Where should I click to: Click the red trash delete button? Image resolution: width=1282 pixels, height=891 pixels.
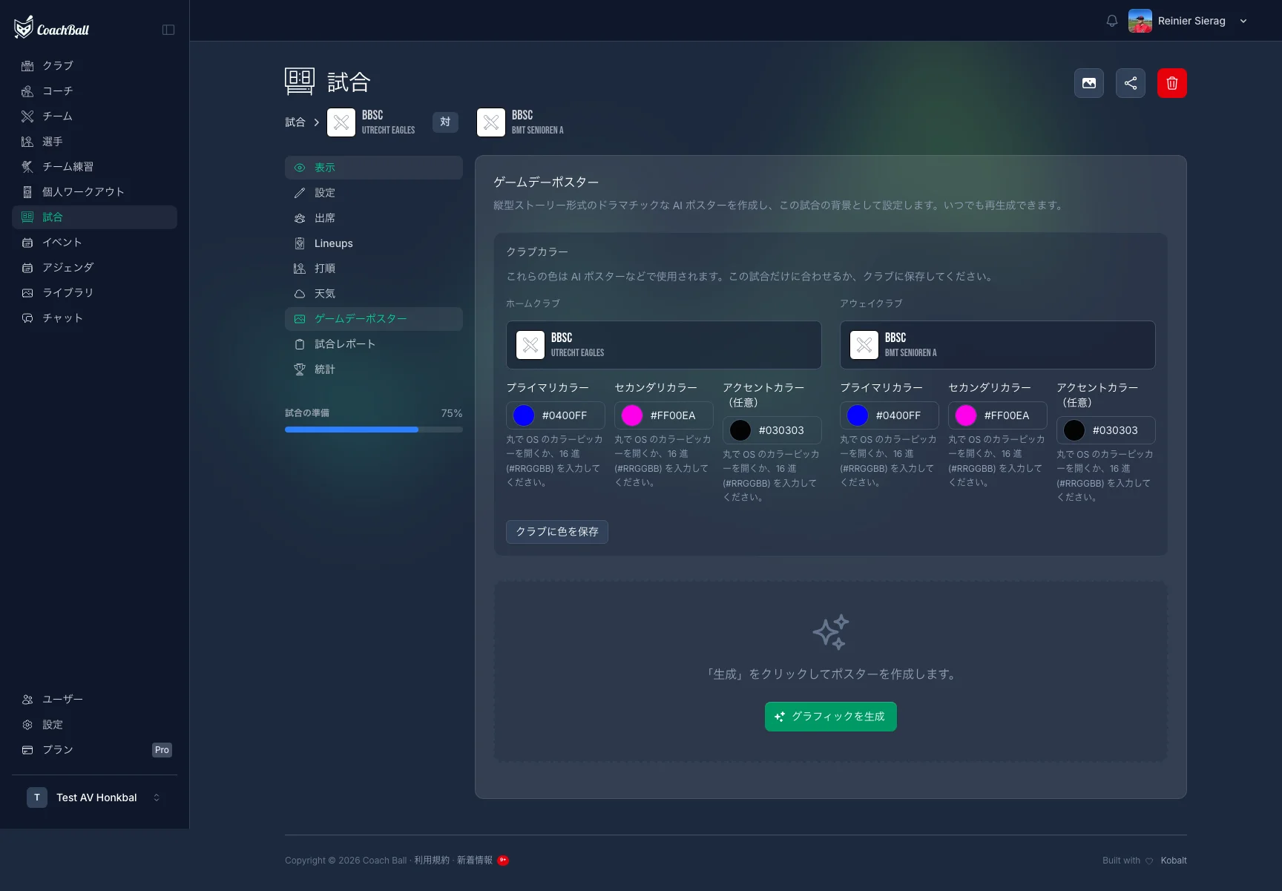[x=1172, y=83]
